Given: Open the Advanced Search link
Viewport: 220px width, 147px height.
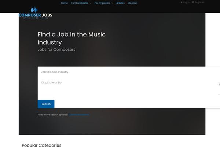Looking at the screenshot, I should point(79,115).
